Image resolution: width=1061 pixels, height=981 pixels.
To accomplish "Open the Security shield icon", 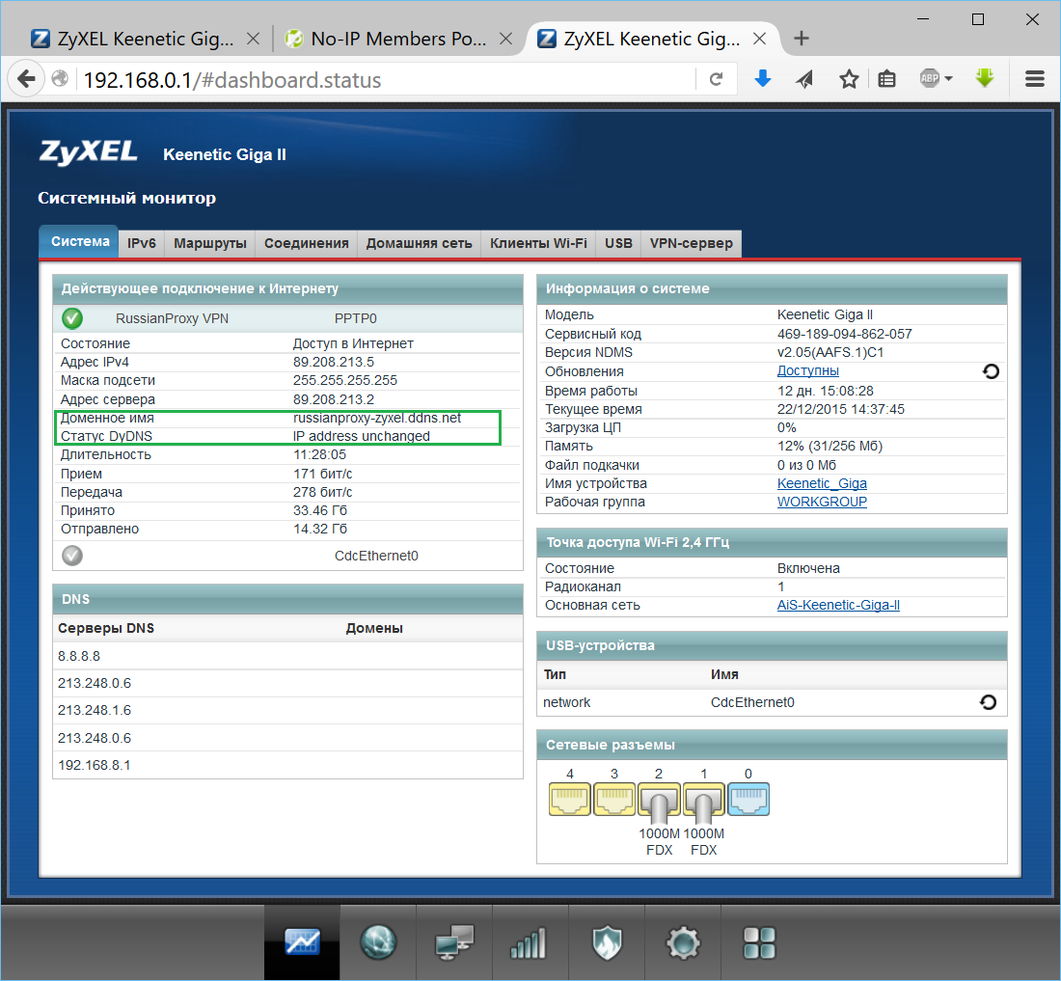I will (x=607, y=942).
